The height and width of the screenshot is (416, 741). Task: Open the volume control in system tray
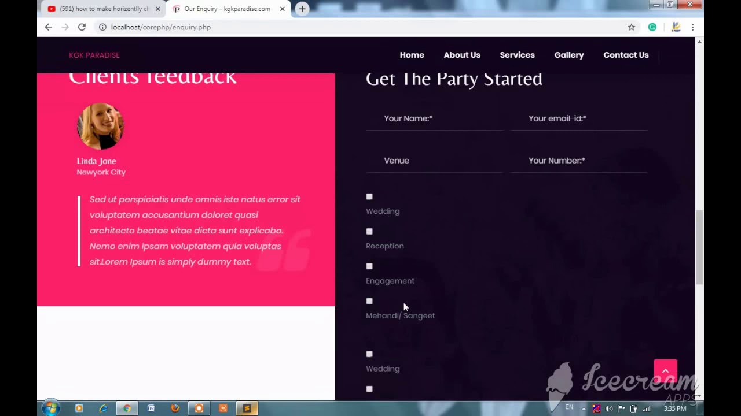(x=609, y=408)
